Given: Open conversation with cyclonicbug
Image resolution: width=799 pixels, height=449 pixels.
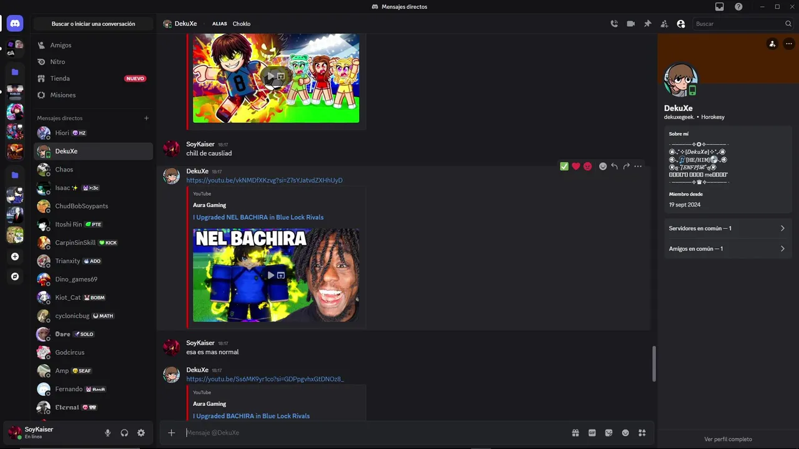Looking at the screenshot, I should [92, 316].
